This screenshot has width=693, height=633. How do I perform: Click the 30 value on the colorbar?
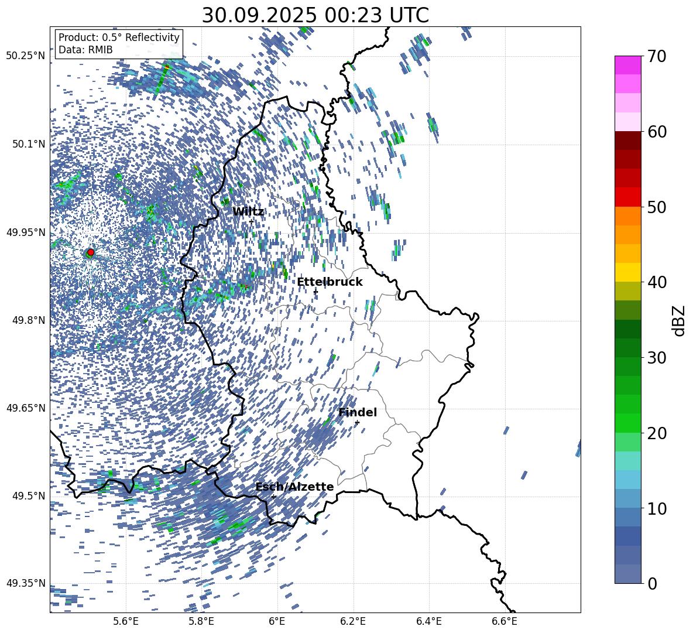pyautogui.click(x=656, y=358)
